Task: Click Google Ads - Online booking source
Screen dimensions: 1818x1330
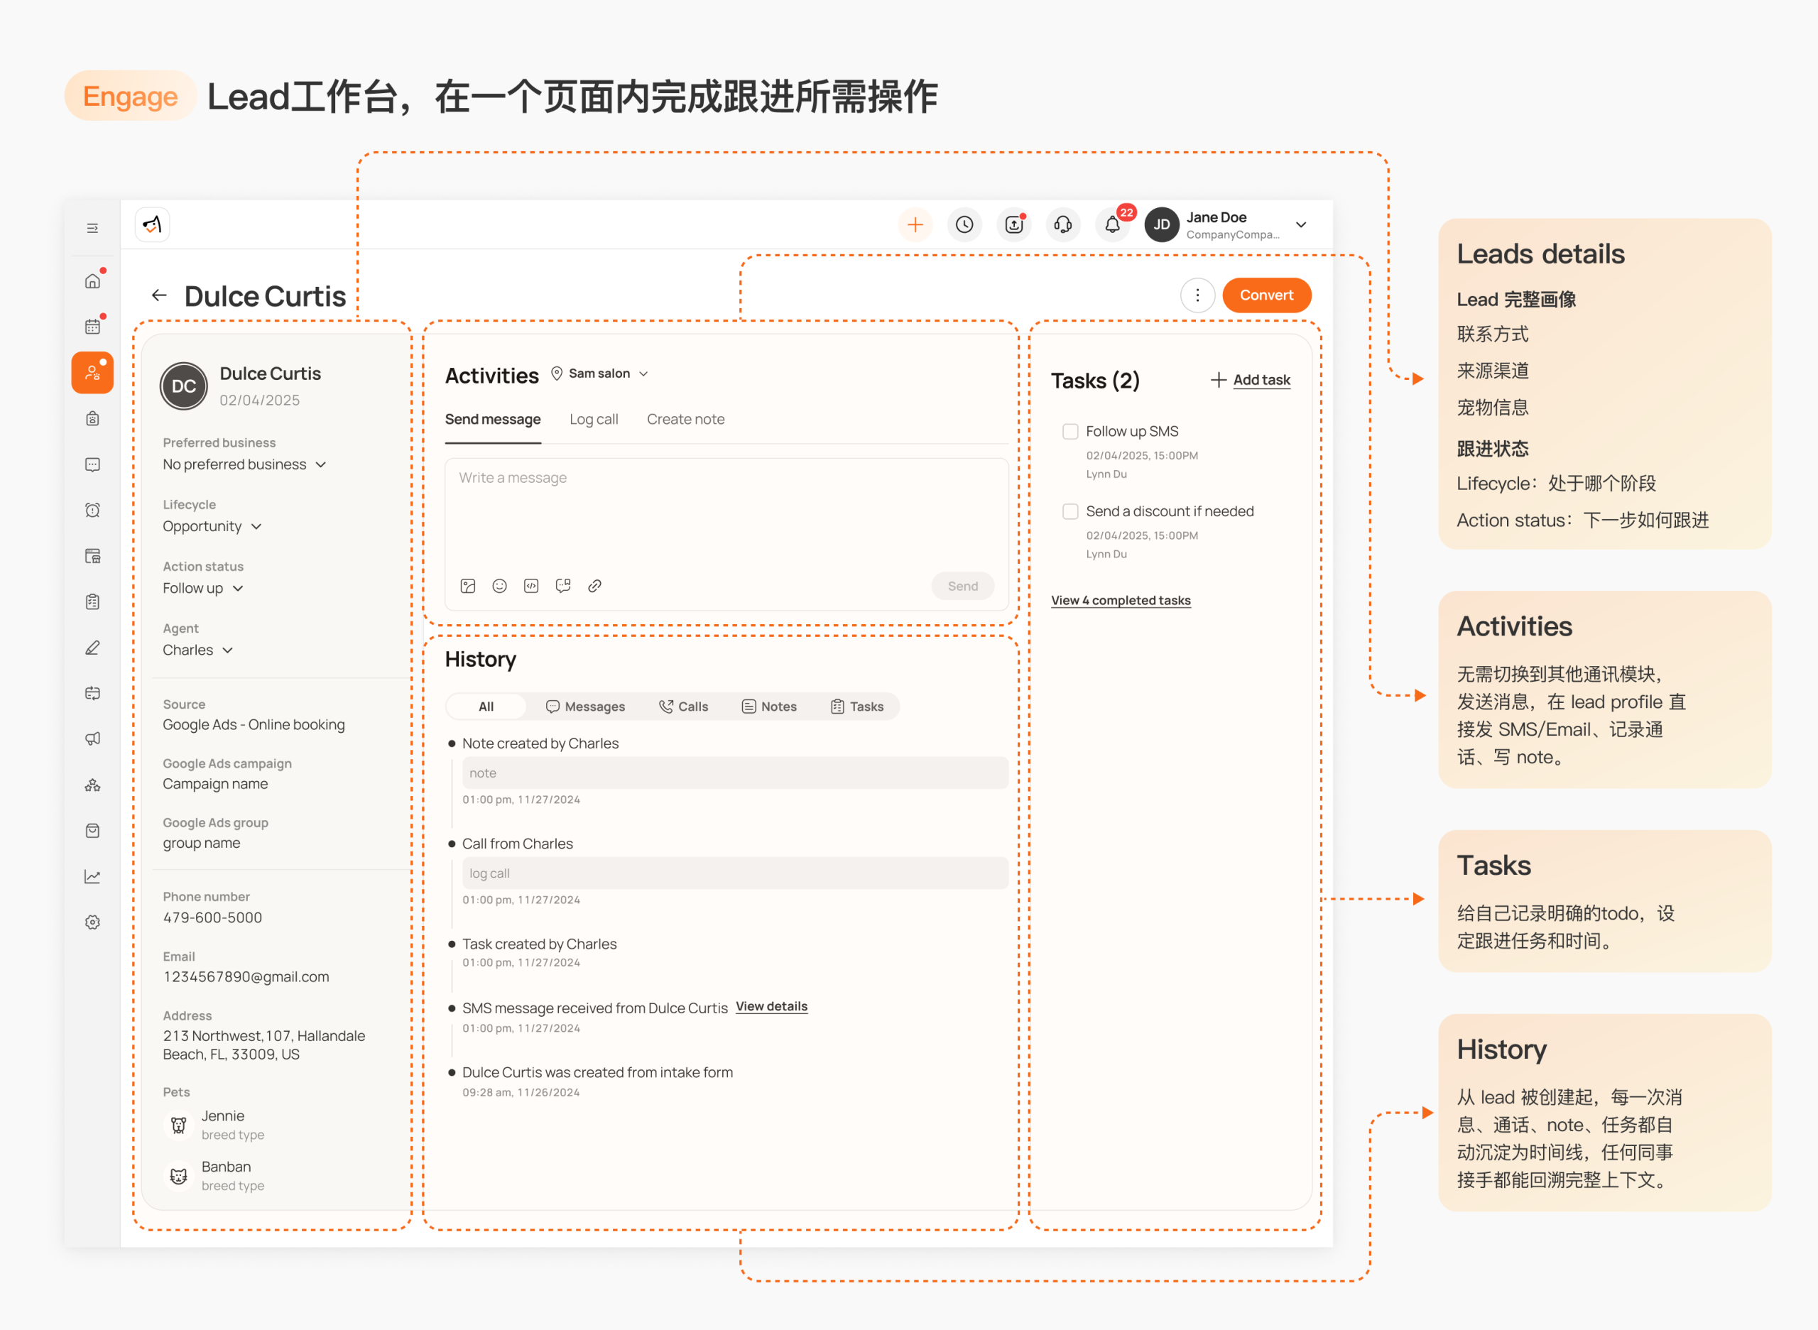Action: (254, 724)
